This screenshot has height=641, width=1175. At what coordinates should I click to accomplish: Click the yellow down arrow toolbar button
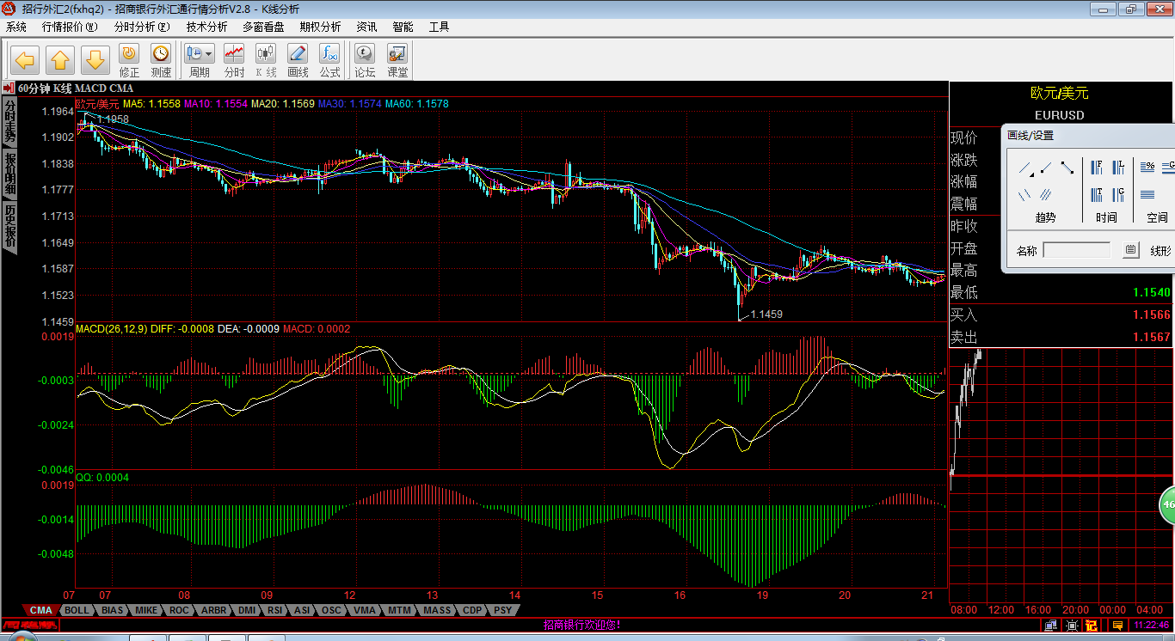click(x=95, y=60)
